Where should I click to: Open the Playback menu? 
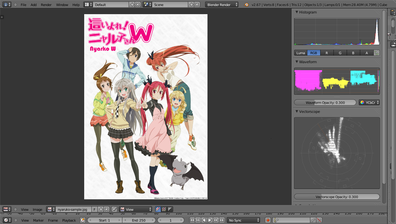[x=69, y=220]
